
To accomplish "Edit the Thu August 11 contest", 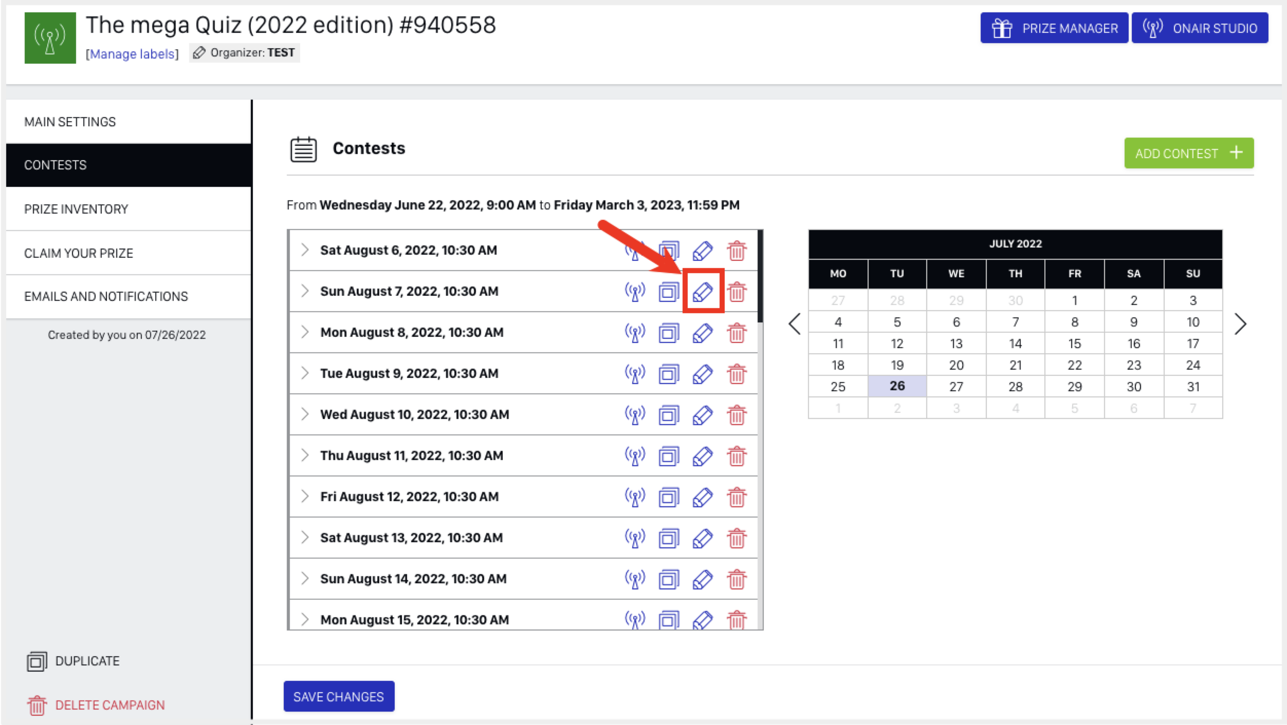I will pyautogui.click(x=703, y=456).
